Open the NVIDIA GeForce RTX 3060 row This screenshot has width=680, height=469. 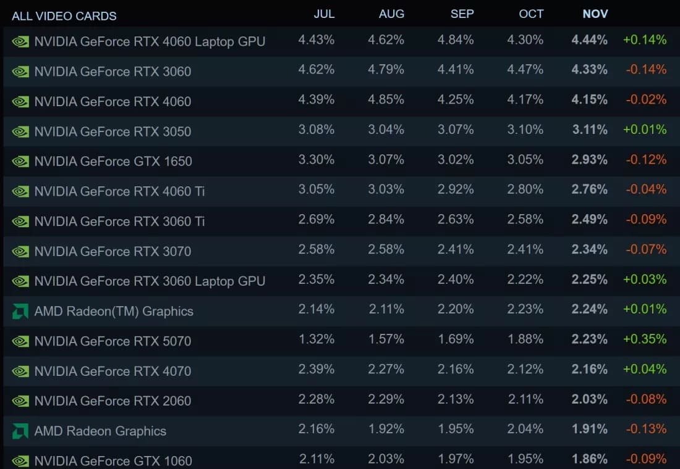pyautogui.click(x=113, y=72)
